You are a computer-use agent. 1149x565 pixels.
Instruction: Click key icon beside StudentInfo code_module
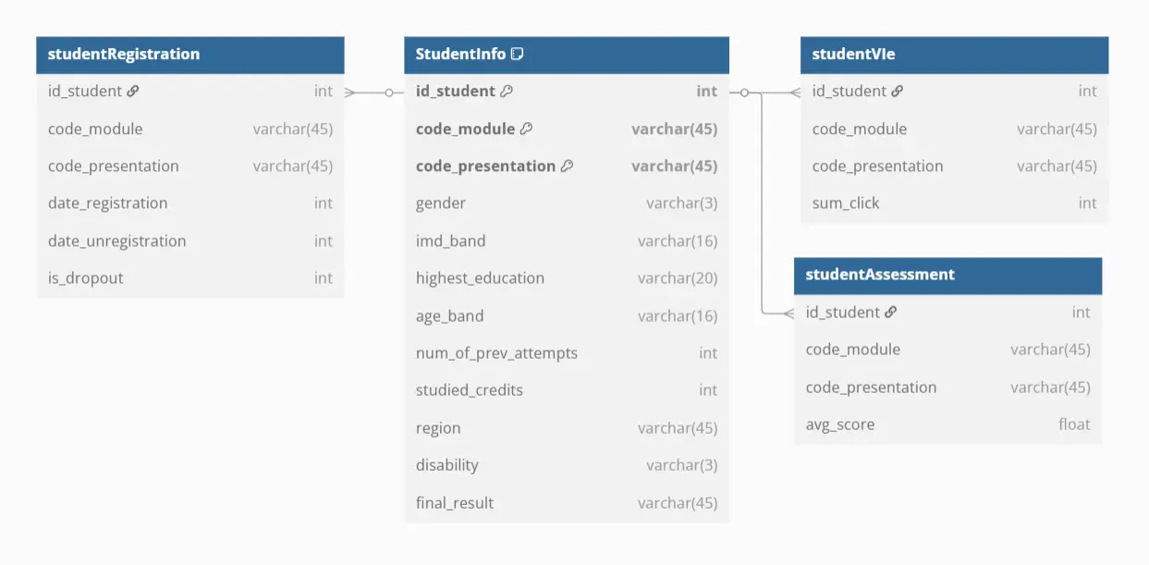pyautogui.click(x=526, y=129)
